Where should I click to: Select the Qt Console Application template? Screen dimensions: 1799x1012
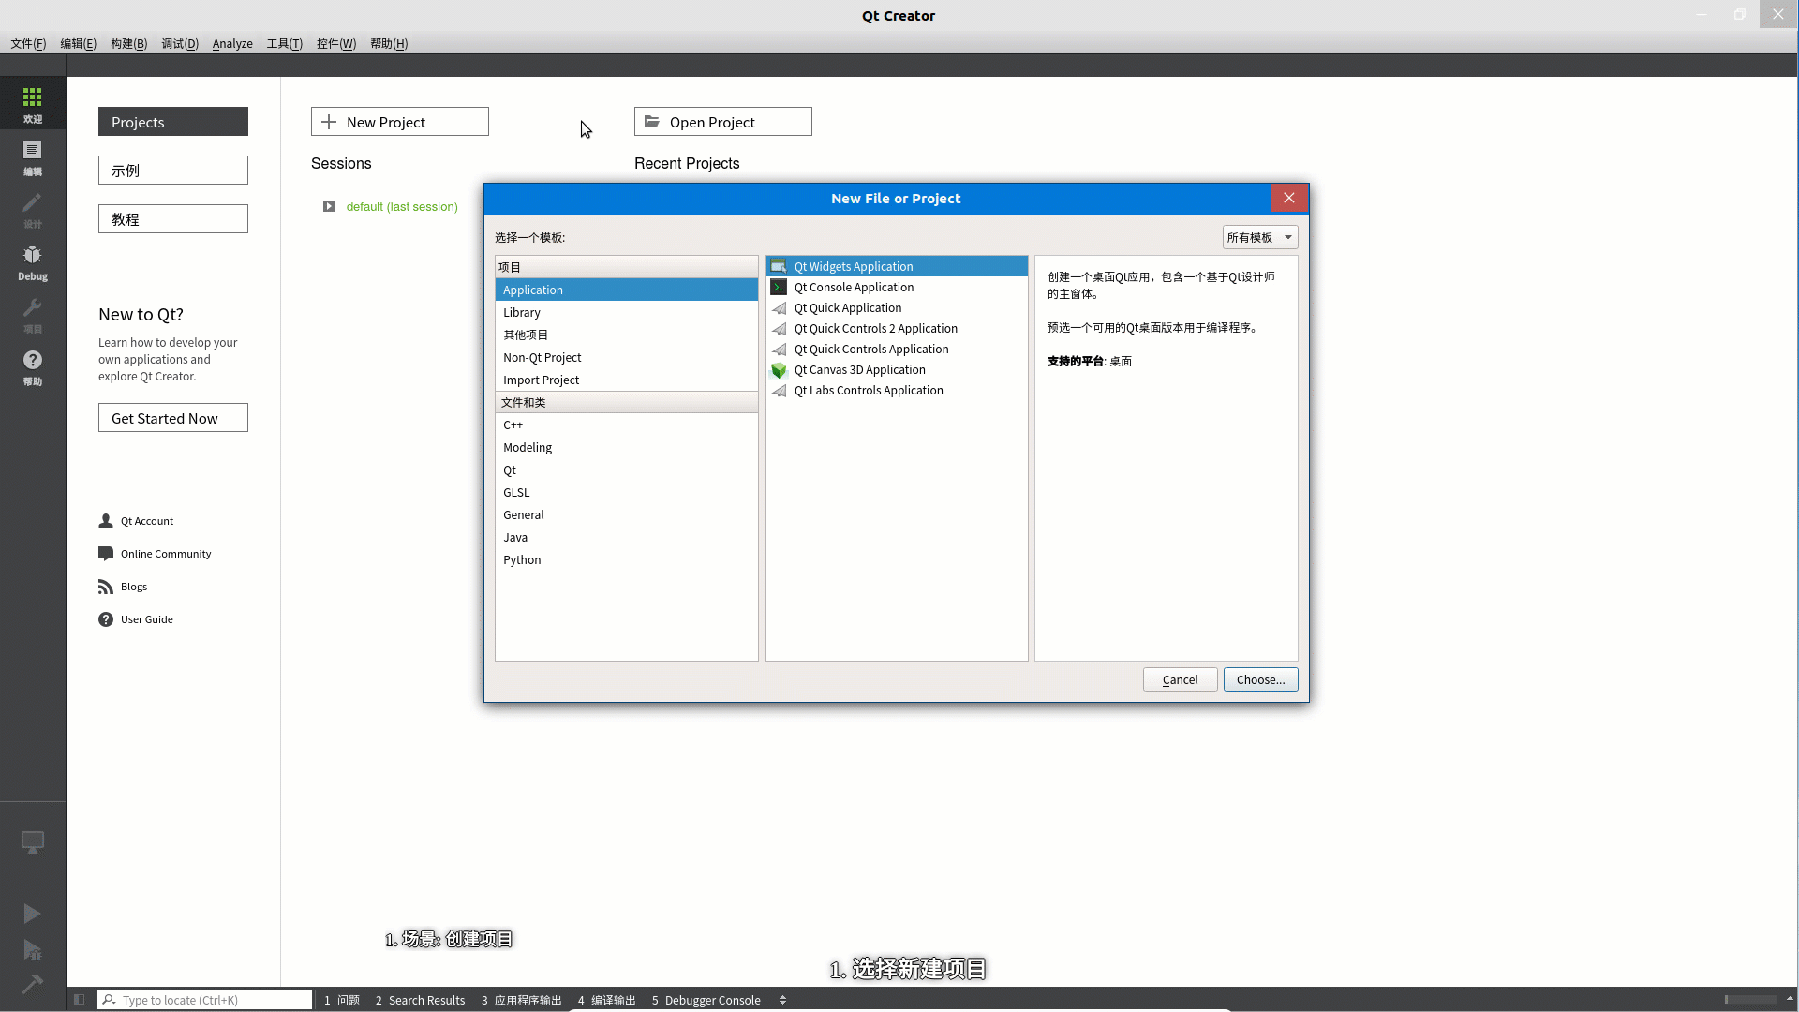click(854, 288)
